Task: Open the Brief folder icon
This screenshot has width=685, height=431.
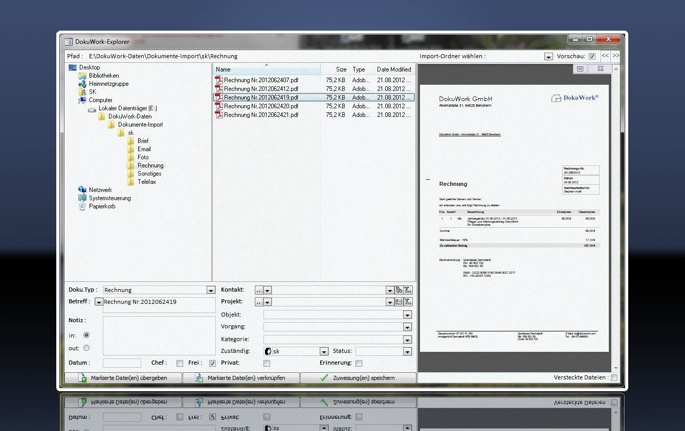Action: coord(131,141)
